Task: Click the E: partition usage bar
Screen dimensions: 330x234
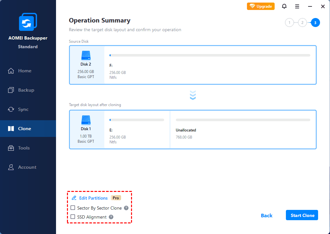Action: (137, 120)
